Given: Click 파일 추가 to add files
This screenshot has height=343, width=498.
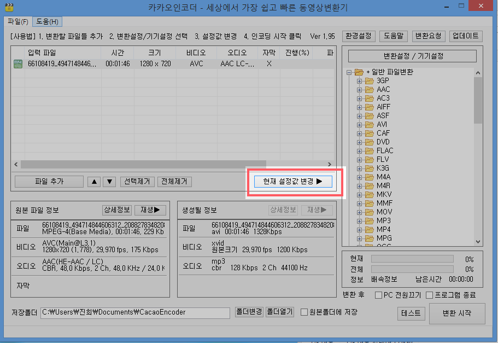Looking at the screenshot, I should [x=49, y=182].
